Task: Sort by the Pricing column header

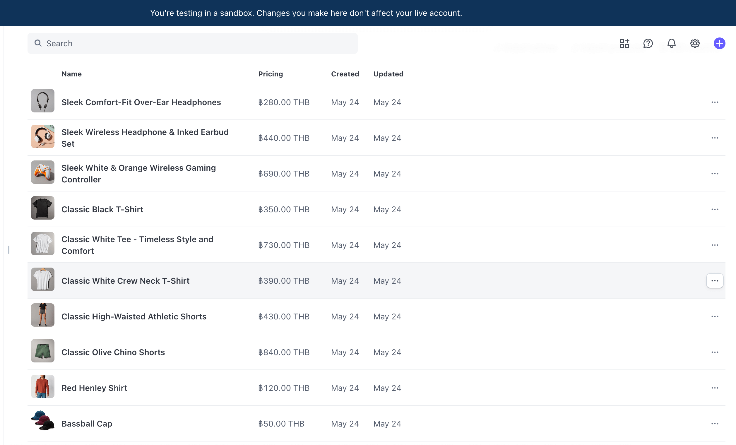Action: tap(270, 74)
